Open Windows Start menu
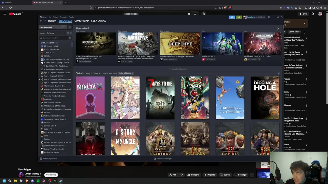 [4, 181]
